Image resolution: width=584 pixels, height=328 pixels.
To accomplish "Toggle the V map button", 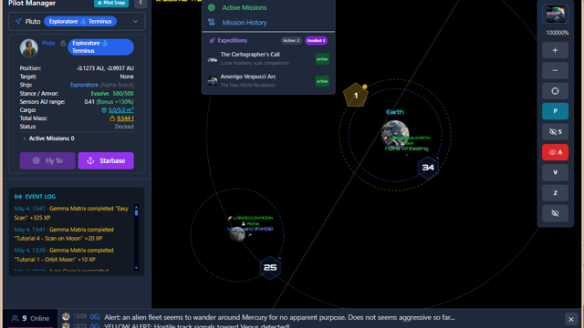I will [x=555, y=172].
